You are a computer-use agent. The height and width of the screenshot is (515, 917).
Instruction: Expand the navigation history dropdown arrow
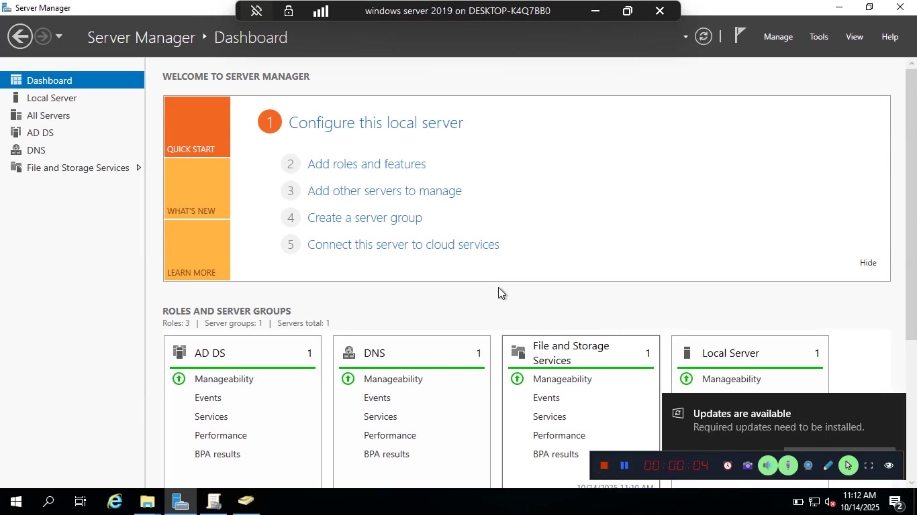coord(59,36)
